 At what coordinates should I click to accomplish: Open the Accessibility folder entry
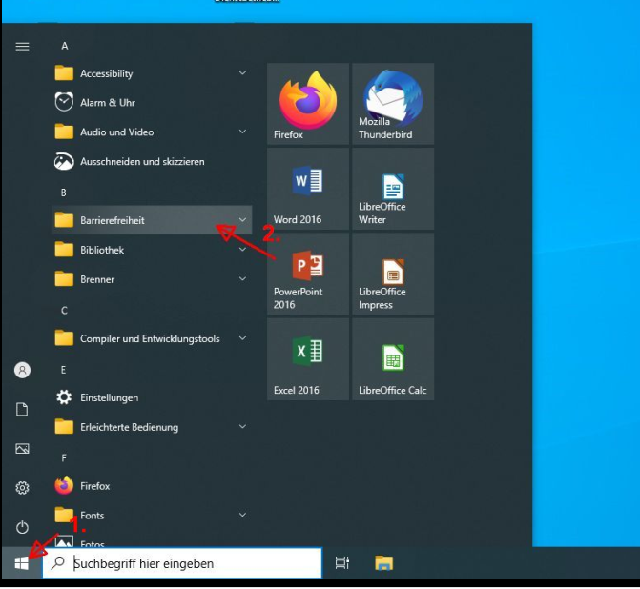pos(152,73)
